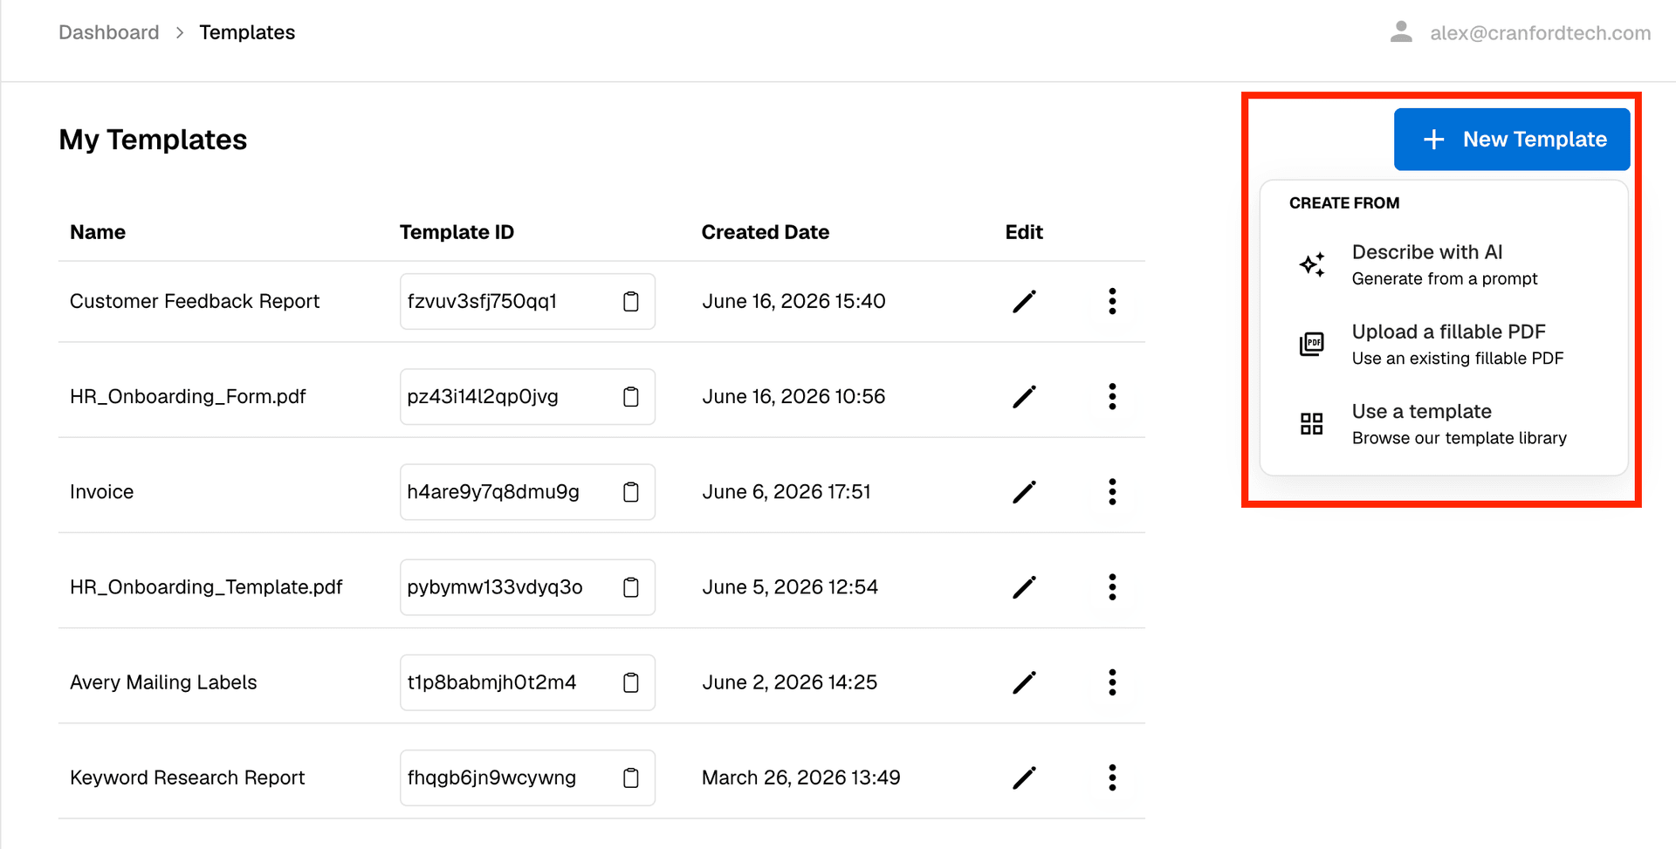The height and width of the screenshot is (849, 1676).
Task: Open more options for HR_Onboarding_Form.pdf
Action: point(1112,396)
